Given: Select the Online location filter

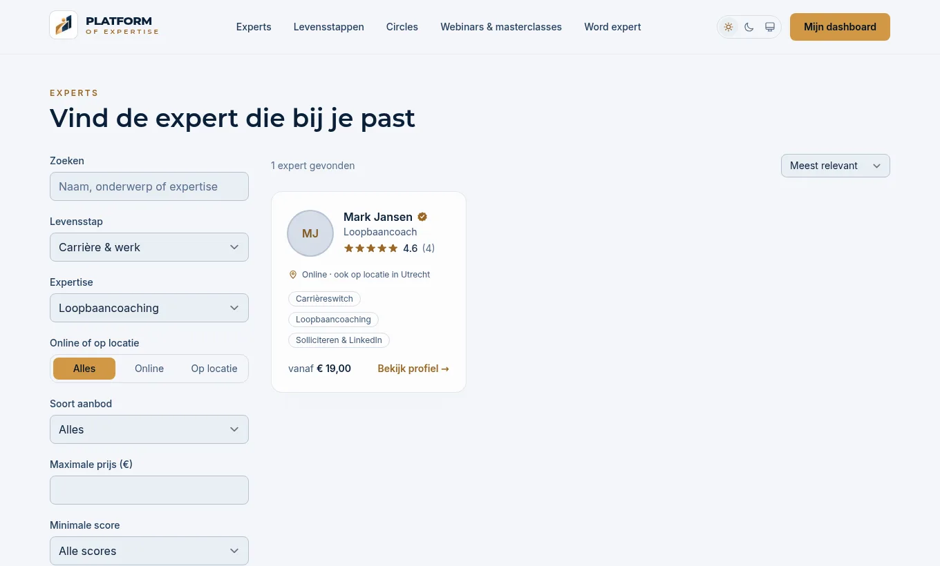Looking at the screenshot, I should coord(149,369).
